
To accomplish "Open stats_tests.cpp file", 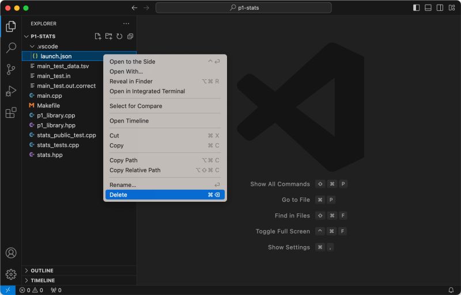I will tap(58, 145).
